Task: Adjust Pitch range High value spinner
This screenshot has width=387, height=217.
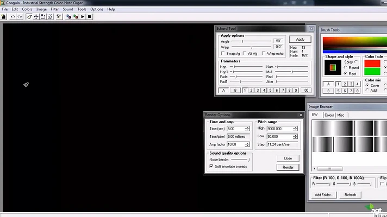Action: (x=295, y=129)
